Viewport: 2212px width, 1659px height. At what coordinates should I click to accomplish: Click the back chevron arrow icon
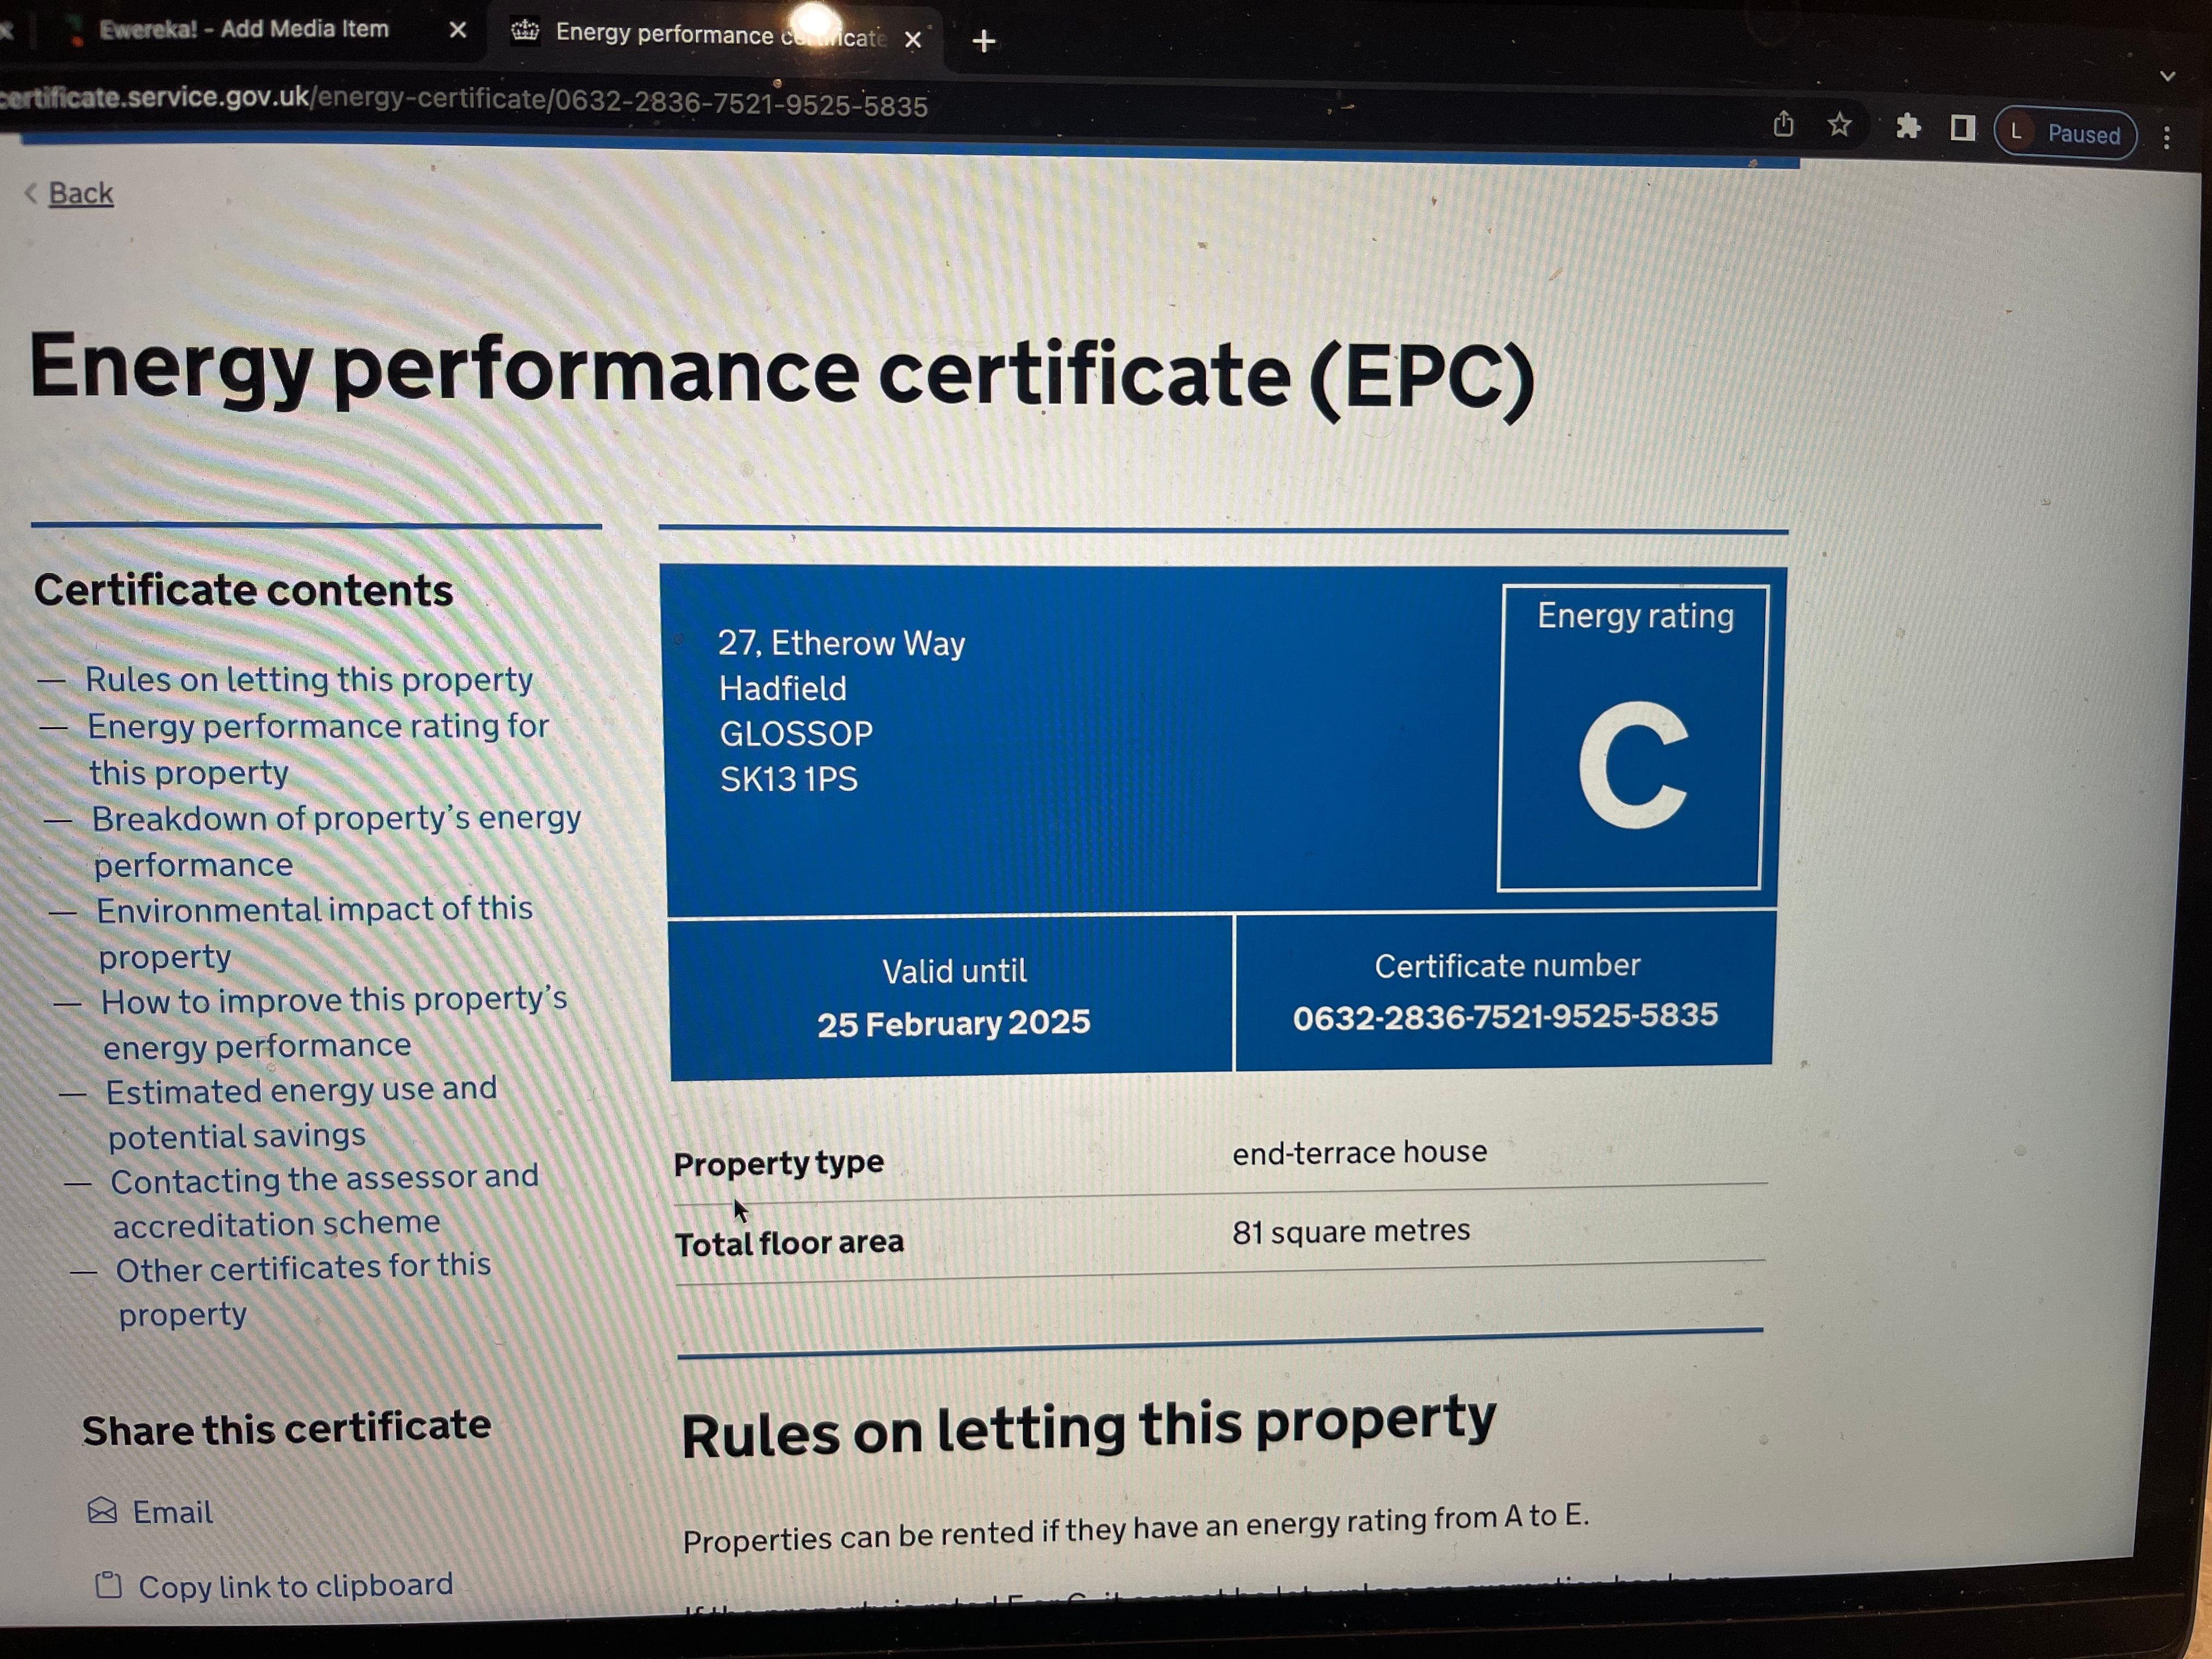point(31,193)
